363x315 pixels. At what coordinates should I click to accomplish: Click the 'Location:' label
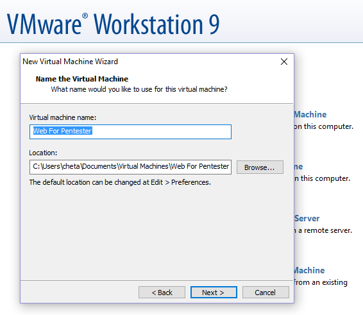(43, 153)
